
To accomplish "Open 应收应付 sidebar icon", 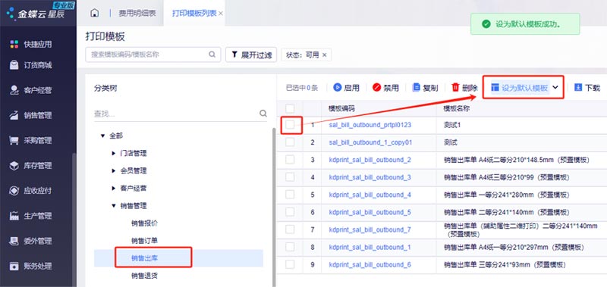I will tap(14, 190).
